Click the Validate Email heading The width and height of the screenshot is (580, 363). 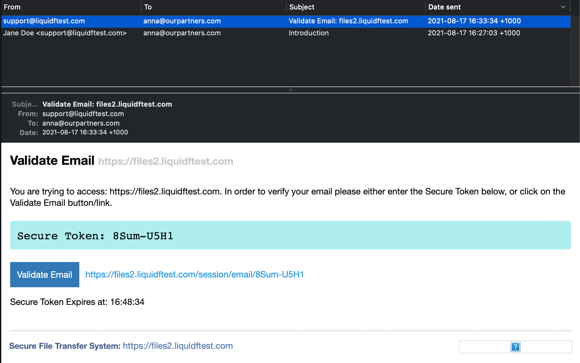[x=52, y=160]
